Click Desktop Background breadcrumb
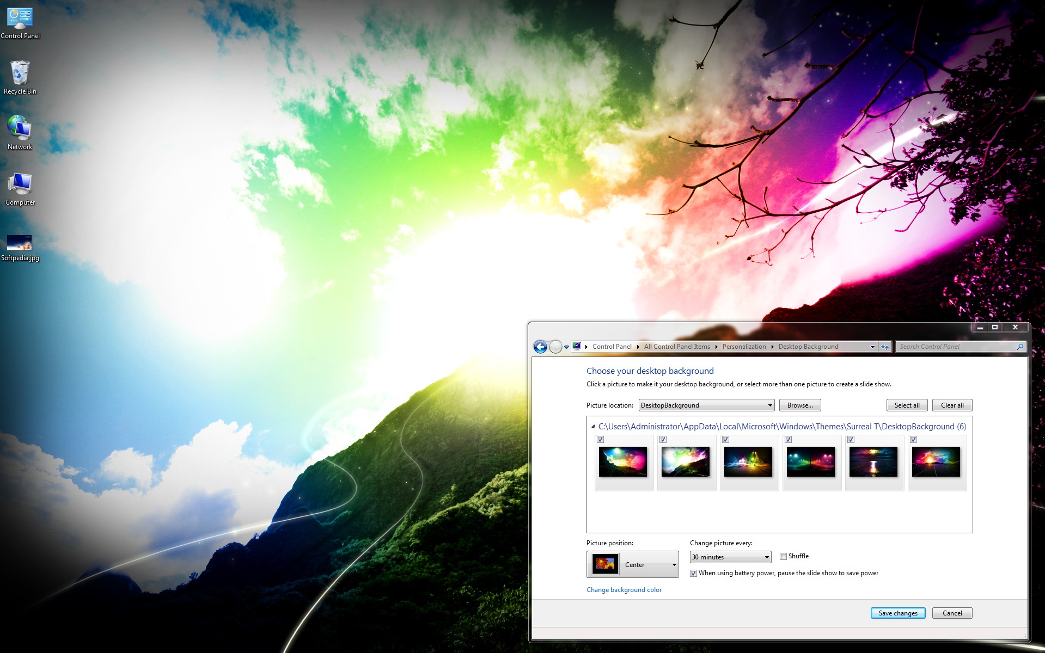The height and width of the screenshot is (653, 1045). (808, 347)
